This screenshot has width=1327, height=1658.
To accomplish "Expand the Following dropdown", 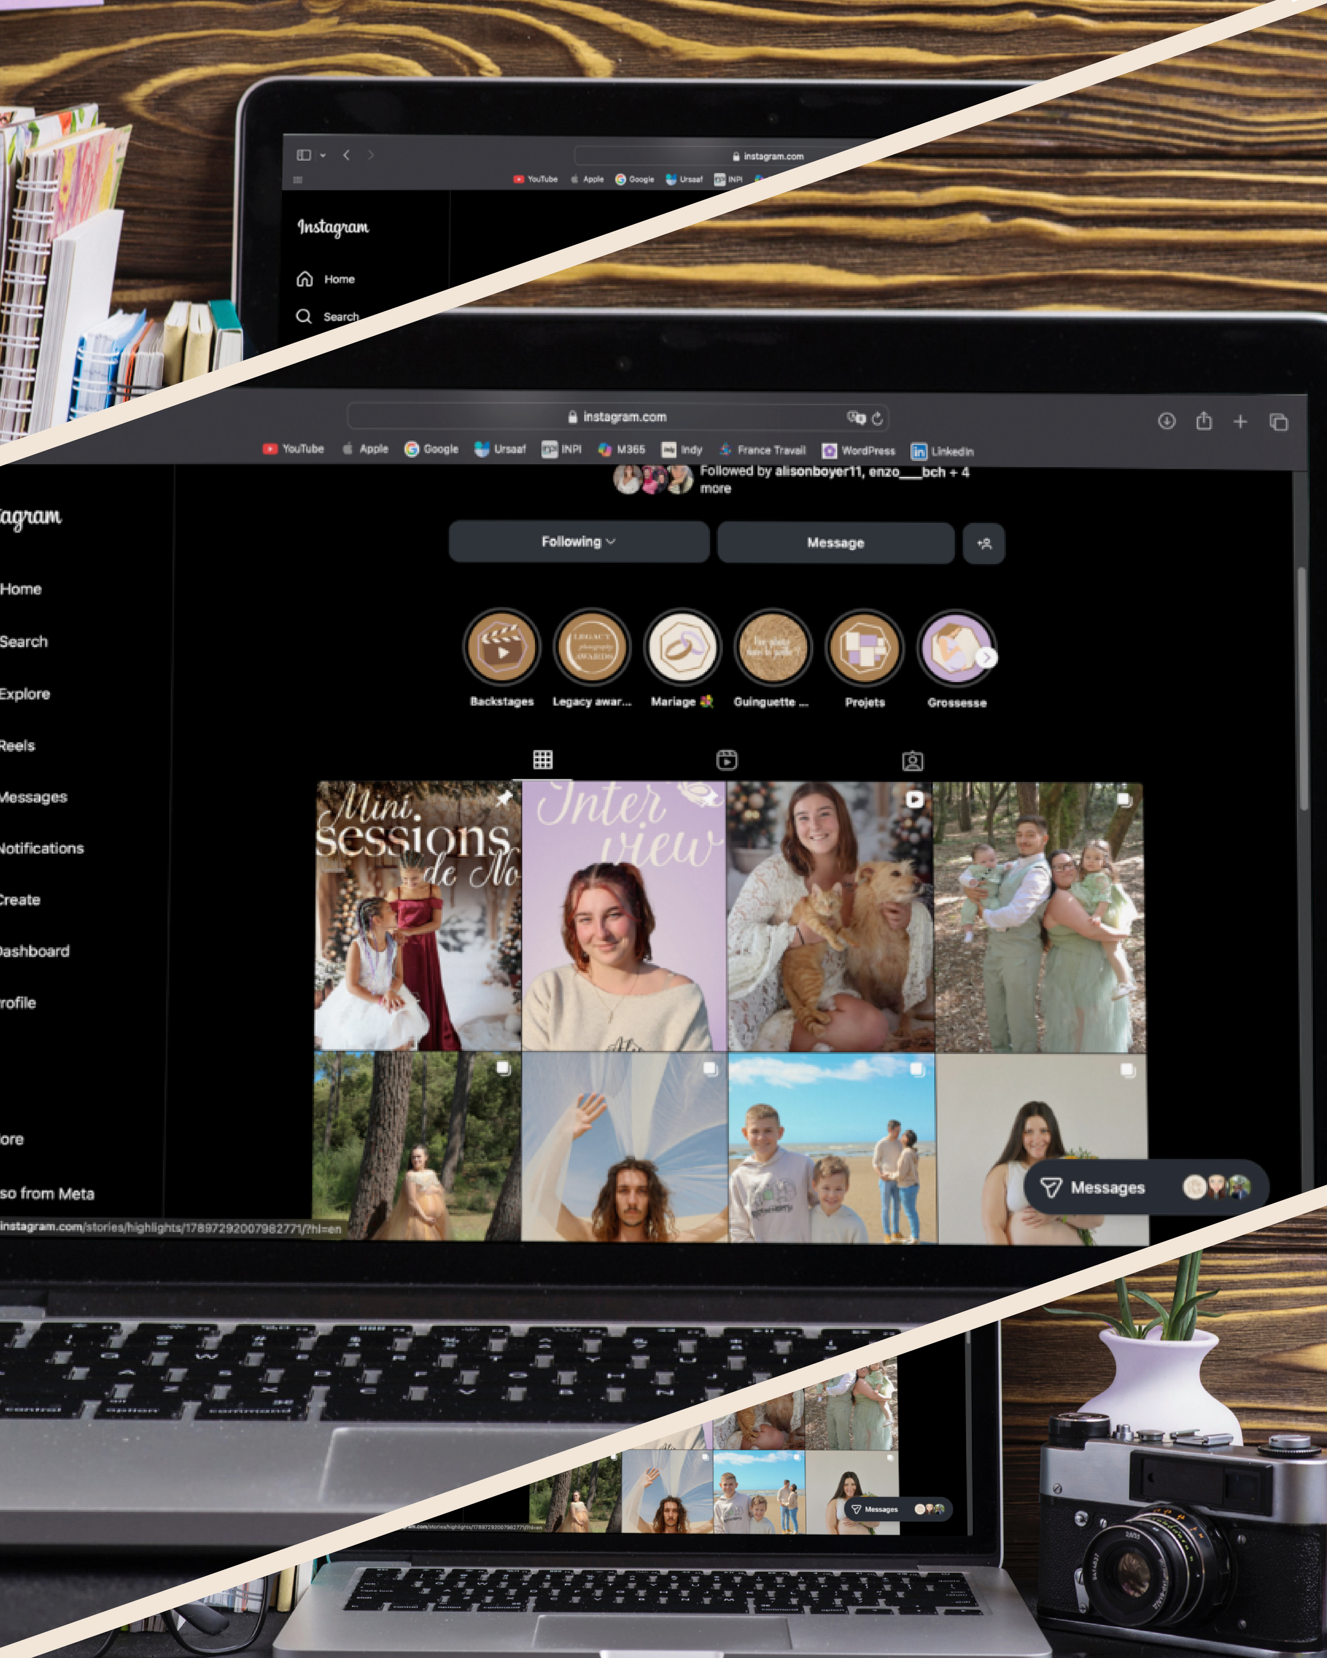I will click(579, 541).
